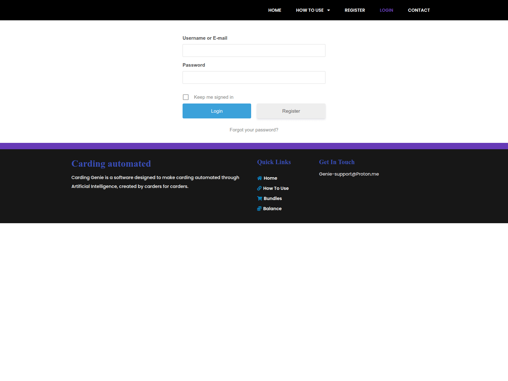The height and width of the screenshot is (381, 508).
Task: Focus the Password input field
Action: tap(254, 77)
